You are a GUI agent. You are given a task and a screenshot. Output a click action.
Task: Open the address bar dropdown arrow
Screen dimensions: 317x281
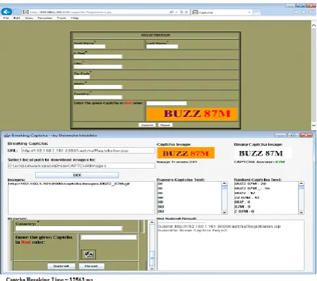click(x=176, y=12)
